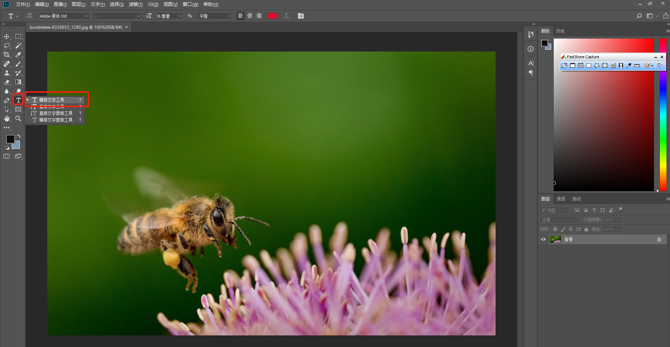The width and height of the screenshot is (670, 347).
Task: Right align text
Action: point(259,16)
